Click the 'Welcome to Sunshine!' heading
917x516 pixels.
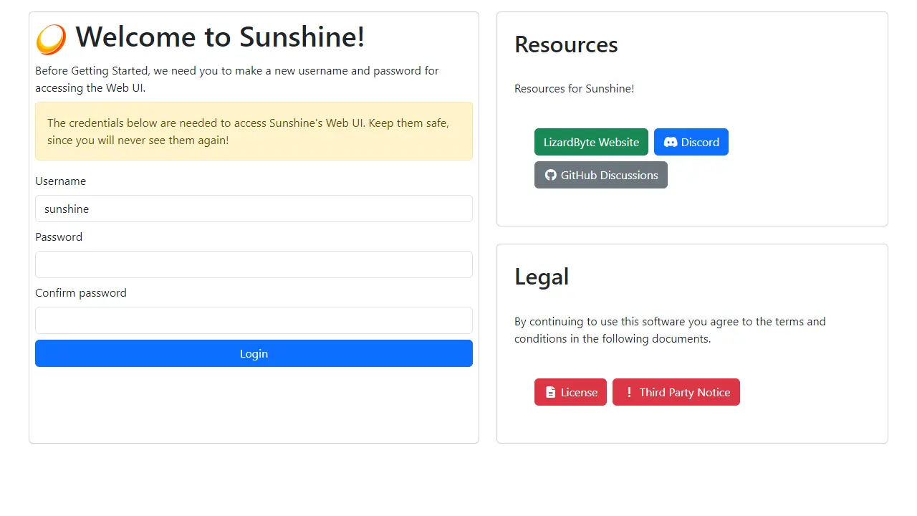[220, 37]
